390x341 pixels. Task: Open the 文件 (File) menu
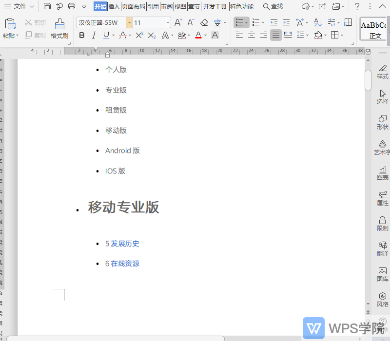click(19, 6)
